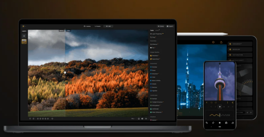Tap the back arrow on the phone

207,102
